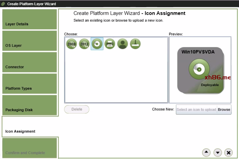Image resolution: width=239 pixels, height=159 pixels.
Task: Select the Icon Assignment tab
Action: click(x=30, y=127)
